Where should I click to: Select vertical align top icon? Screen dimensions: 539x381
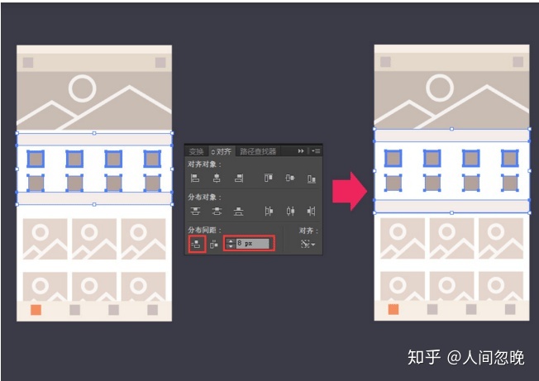click(x=269, y=178)
